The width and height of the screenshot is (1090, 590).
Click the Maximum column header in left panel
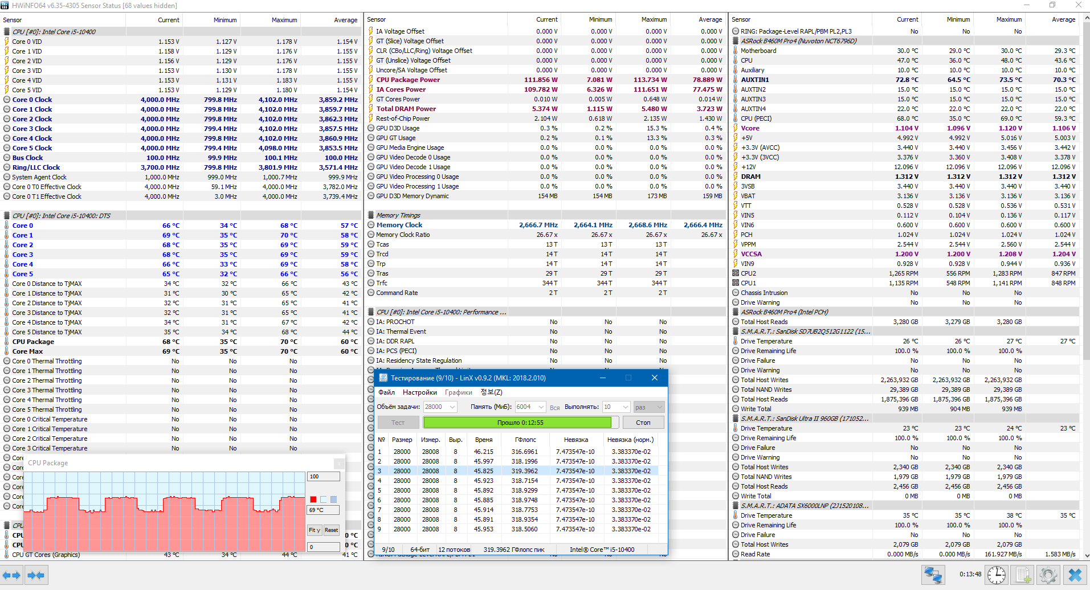click(x=284, y=20)
